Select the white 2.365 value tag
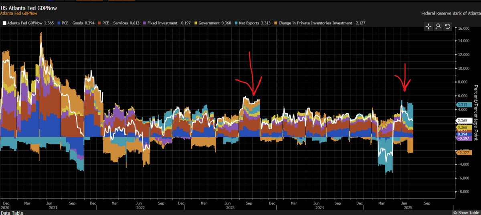 tap(463, 120)
